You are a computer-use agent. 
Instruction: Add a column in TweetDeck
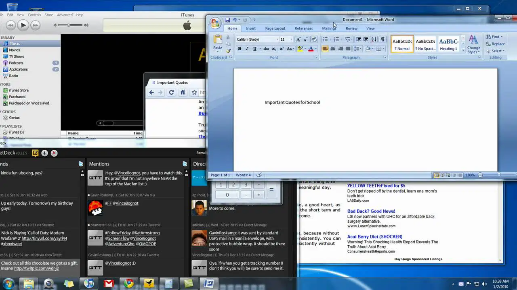point(44,153)
